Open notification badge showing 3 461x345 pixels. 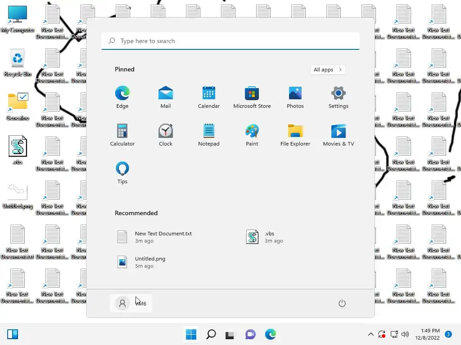pyautogui.click(x=448, y=334)
